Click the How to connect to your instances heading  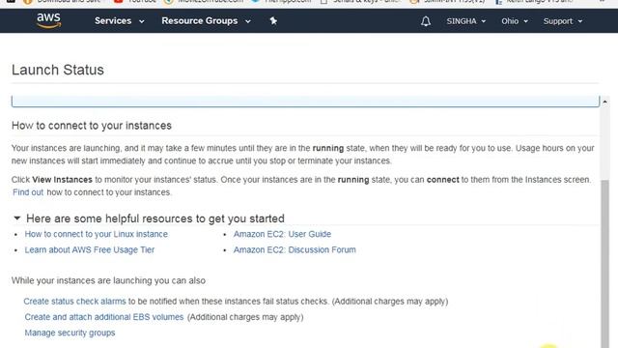tap(92, 126)
